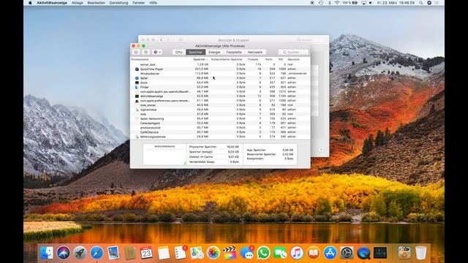The image size is (468, 263).
Task: Open Reminders from the Dock
Action: 181,253
